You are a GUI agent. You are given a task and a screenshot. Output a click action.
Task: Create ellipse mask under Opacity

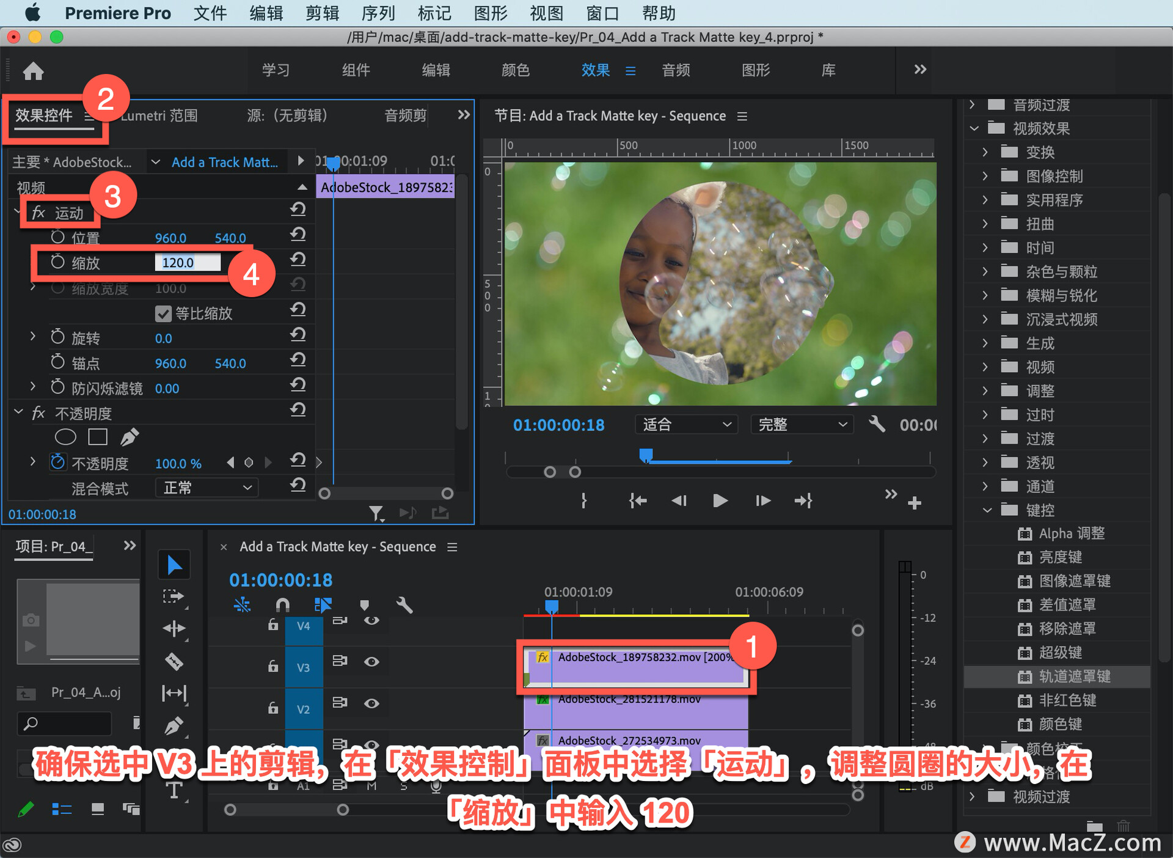pyautogui.click(x=65, y=437)
